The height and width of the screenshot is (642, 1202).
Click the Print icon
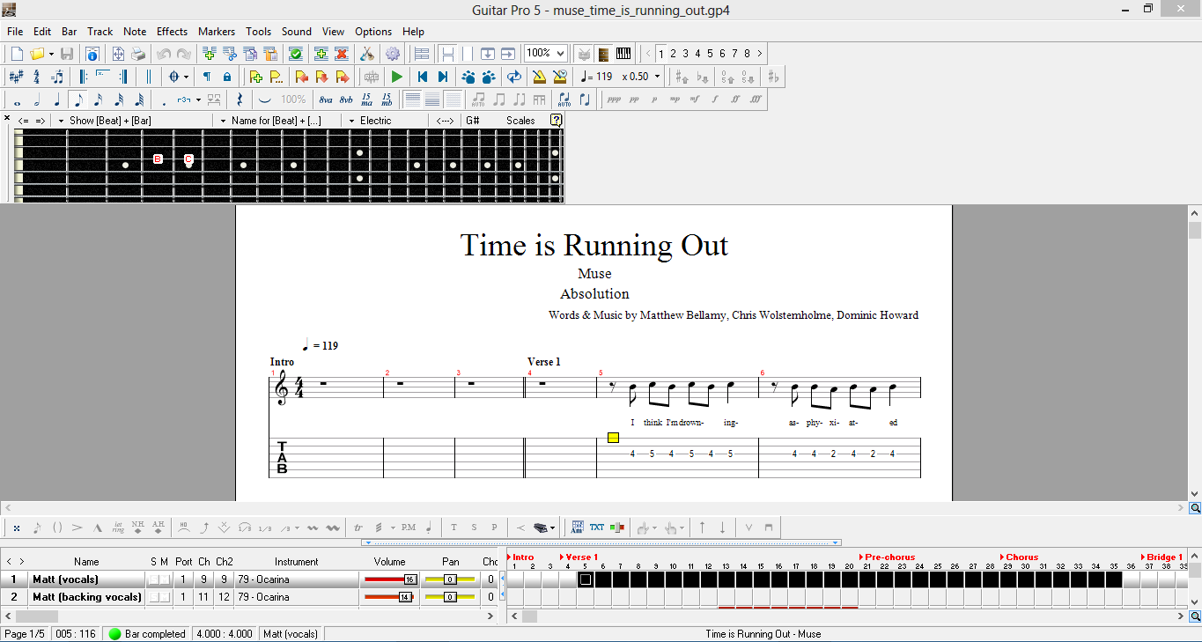(138, 54)
